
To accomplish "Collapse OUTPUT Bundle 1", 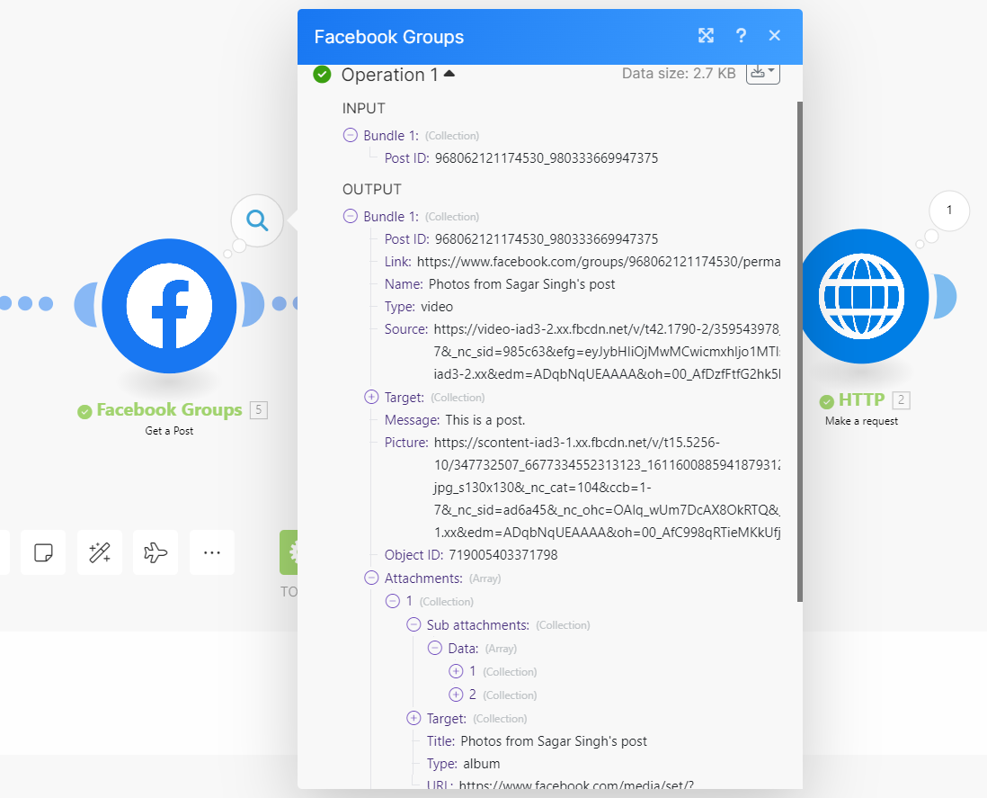I will (x=350, y=216).
